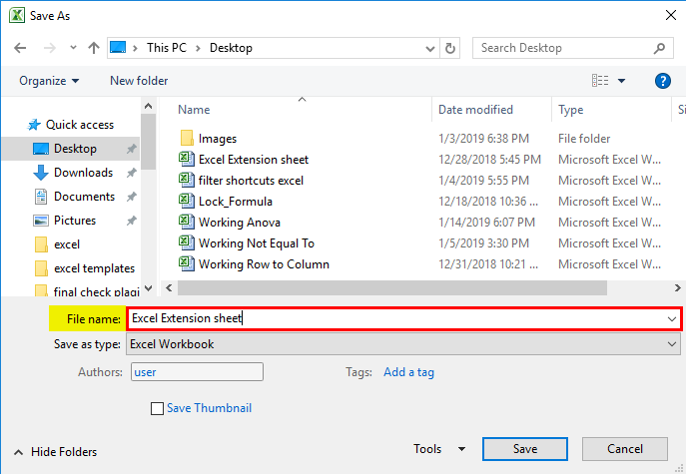Click the Add a tag link
This screenshot has height=474, width=686.
pos(408,372)
